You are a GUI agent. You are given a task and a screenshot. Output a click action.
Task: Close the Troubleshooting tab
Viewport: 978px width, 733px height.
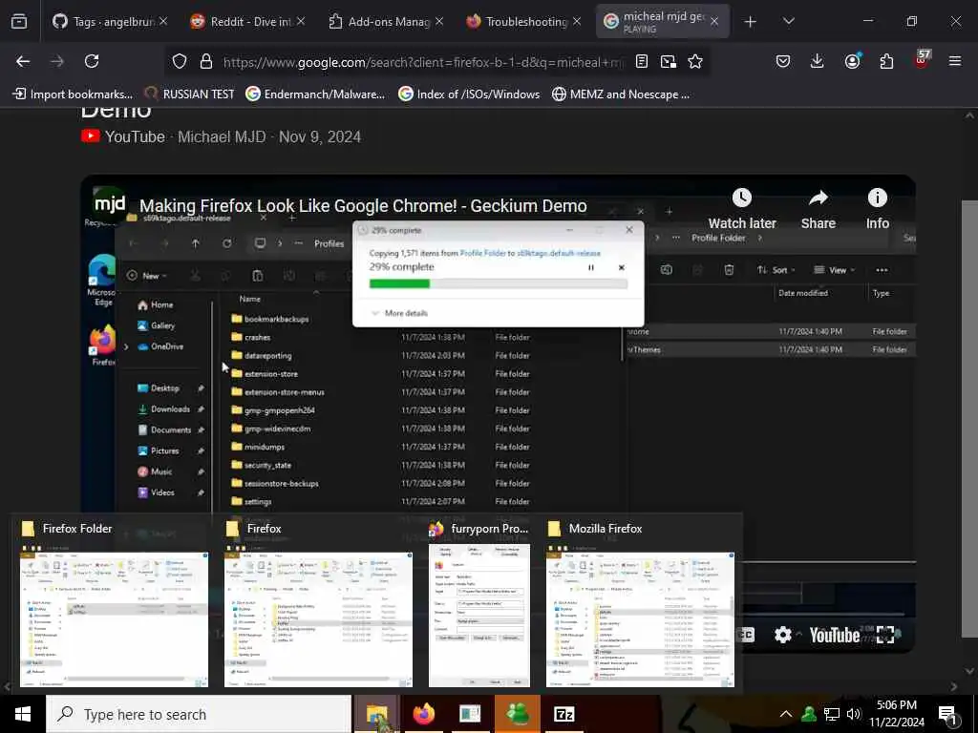(577, 22)
